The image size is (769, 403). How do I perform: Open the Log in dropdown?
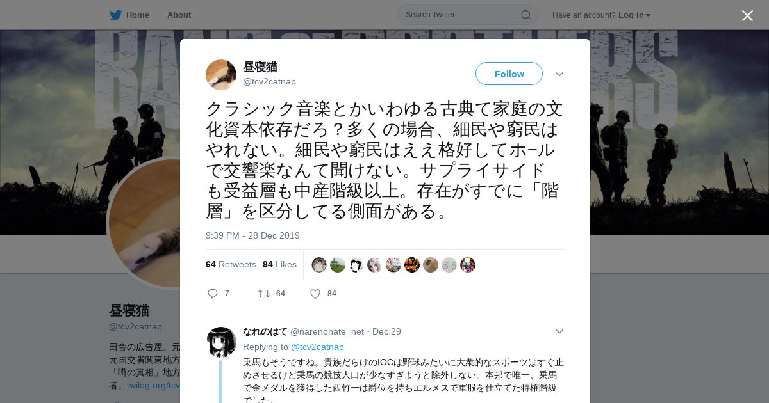click(x=634, y=15)
